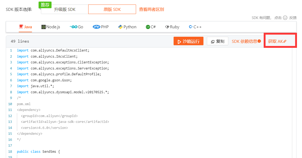Click line number 17 in gutter
Screen dimensions: 302x158
10,146
